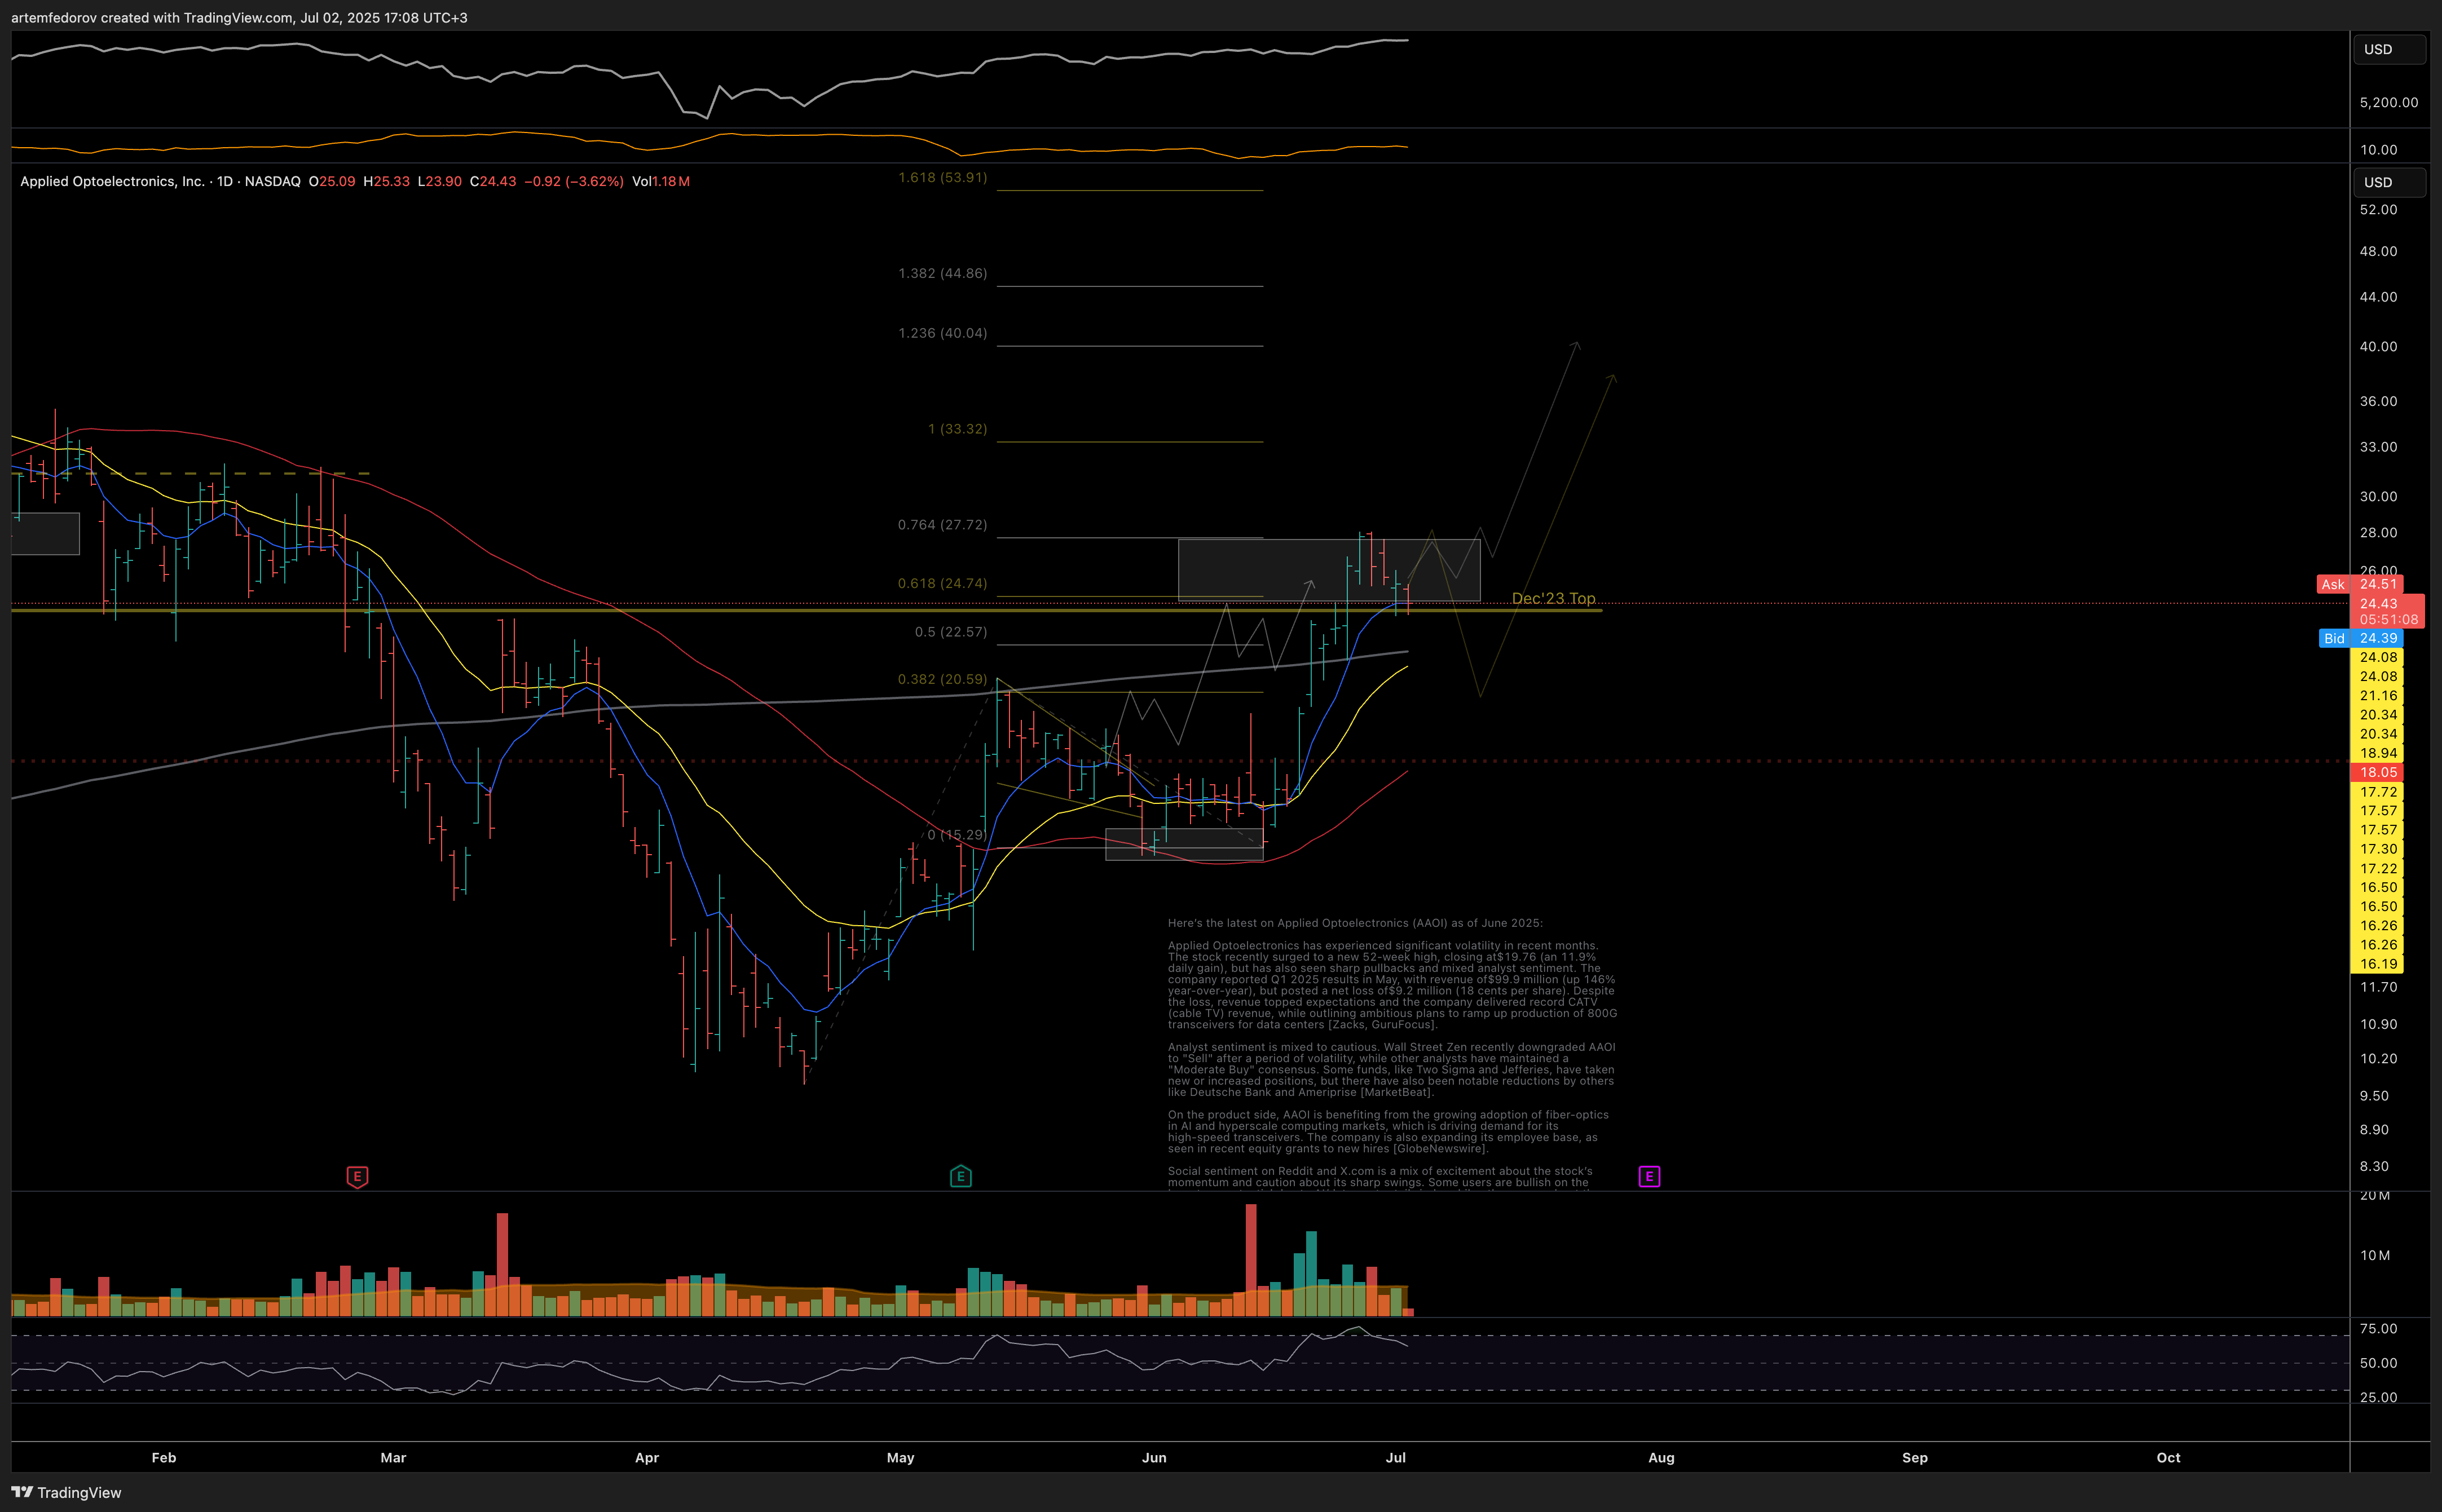This screenshot has width=2442, height=1512.
Task: Click the red earnings E marker
Action: pos(357,1177)
